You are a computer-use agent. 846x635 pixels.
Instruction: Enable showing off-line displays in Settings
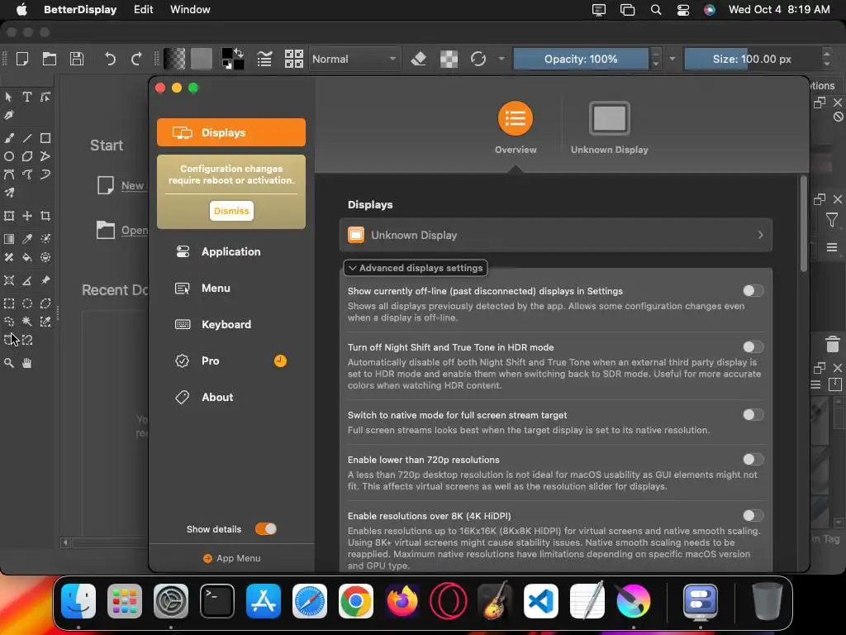click(753, 291)
